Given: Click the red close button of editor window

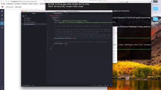Looking at the screenshot, I should tap(22, 11).
